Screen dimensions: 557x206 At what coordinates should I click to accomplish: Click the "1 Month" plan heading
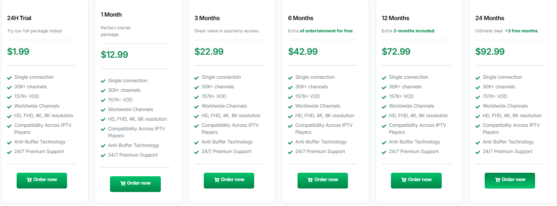[111, 15]
